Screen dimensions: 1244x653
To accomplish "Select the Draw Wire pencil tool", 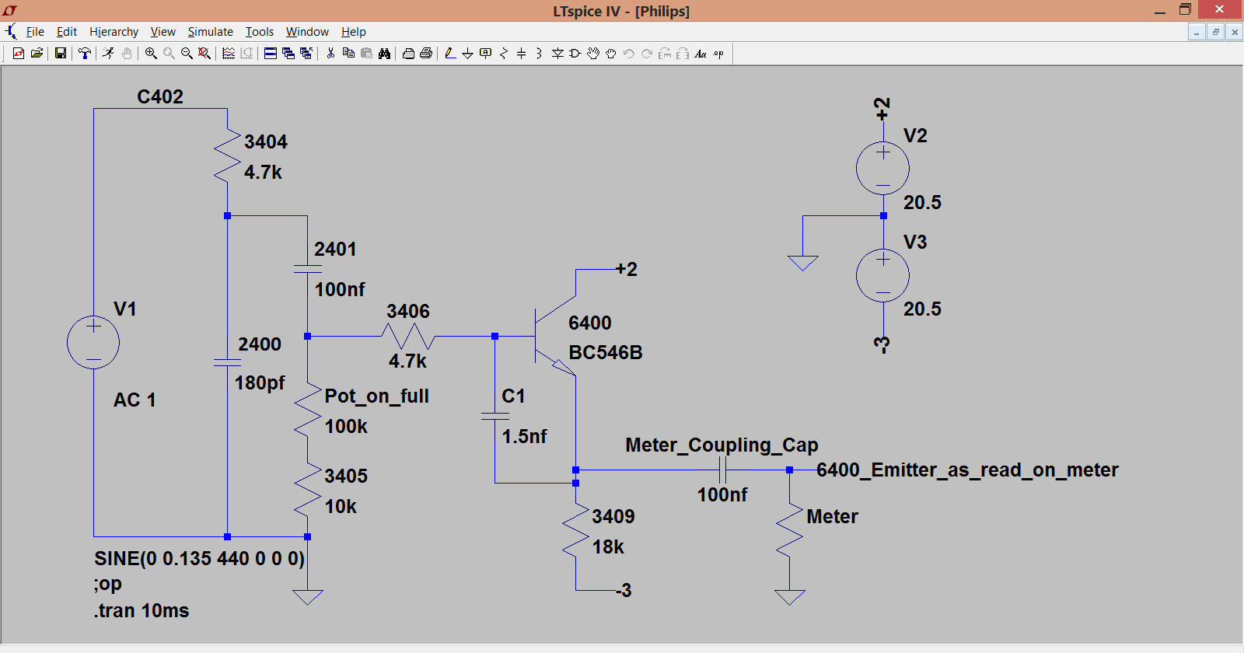I will click(450, 54).
